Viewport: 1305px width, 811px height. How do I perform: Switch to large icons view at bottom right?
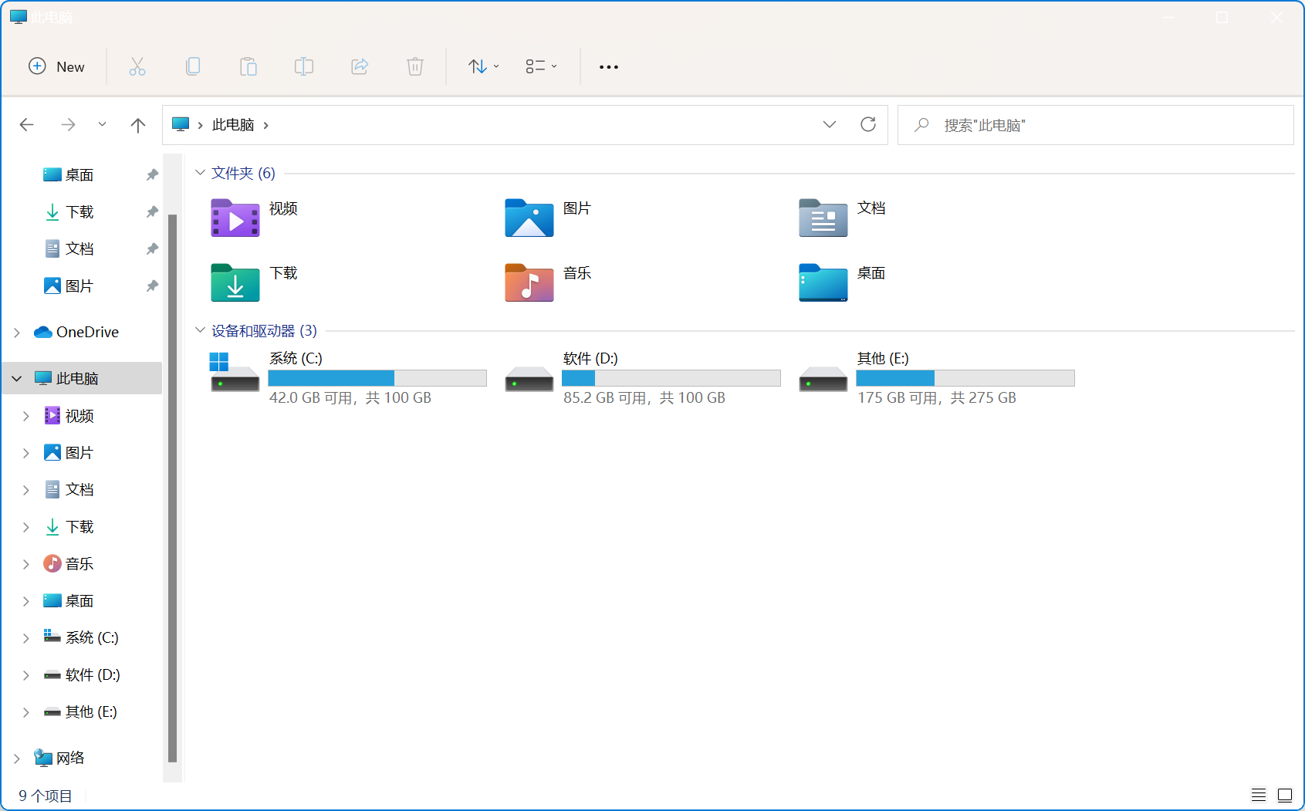click(1285, 794)
